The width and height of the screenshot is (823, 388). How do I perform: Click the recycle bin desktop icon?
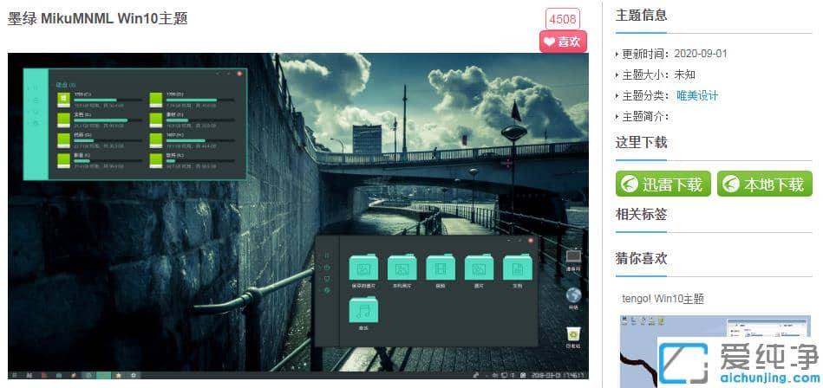[x=572, y=335]
